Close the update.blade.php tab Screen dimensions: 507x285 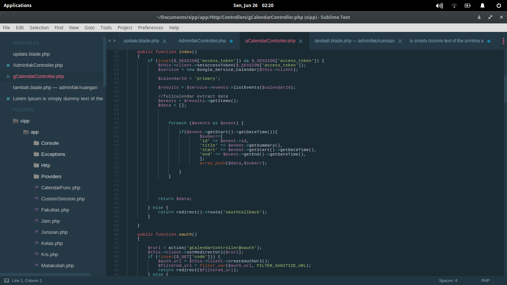[164, 41]
